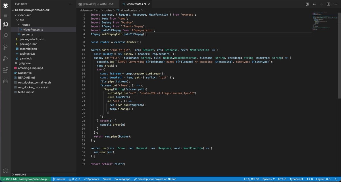The image size is (341, 182).
Task: Change language mode via TypeScript
Action: tap(296, 179)
